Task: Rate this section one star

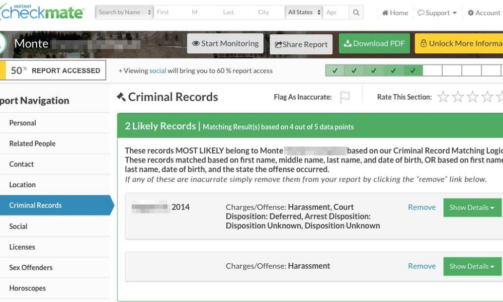Action: click(443, 97)
